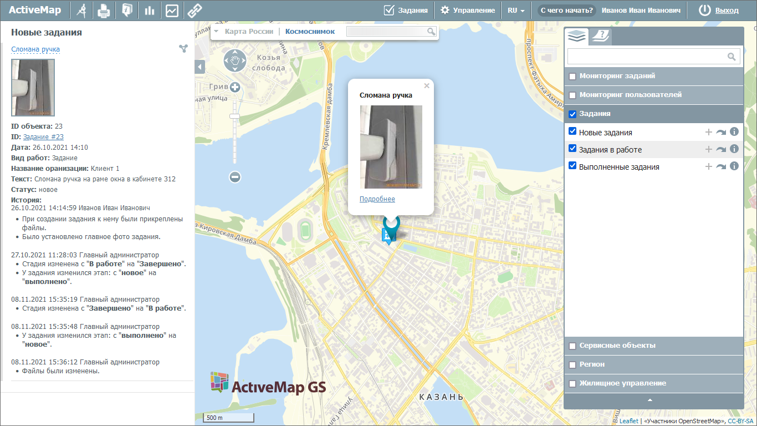757x426 pixels.
Task: Zoom in with the map plus button
Action: [235, 87]
